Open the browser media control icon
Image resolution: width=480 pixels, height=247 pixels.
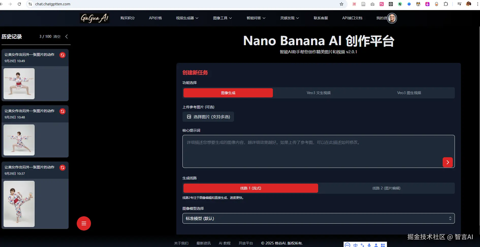coord(459,4)
